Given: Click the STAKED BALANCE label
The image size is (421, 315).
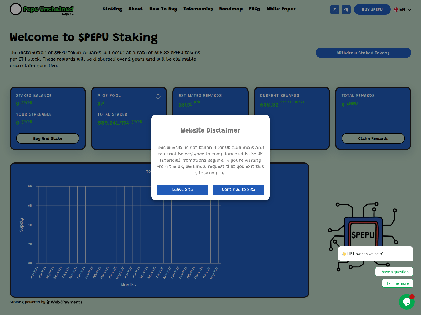Looking at the screenshot, I should 34,96.
